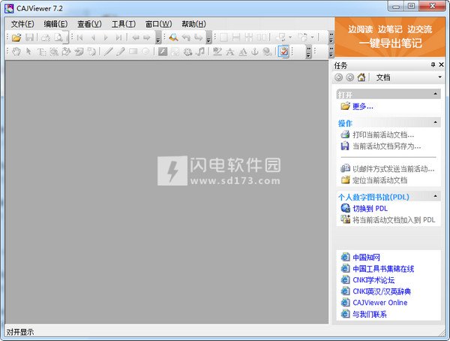This screenshot has height=341, width=450.
Task: Click the Open file folder icon
Action: pos(16,38)
